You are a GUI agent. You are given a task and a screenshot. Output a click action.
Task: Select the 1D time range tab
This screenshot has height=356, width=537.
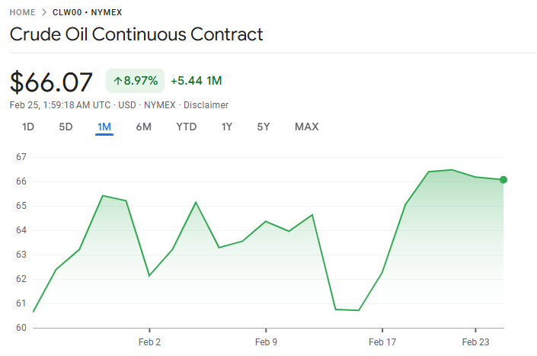[28, 127]
